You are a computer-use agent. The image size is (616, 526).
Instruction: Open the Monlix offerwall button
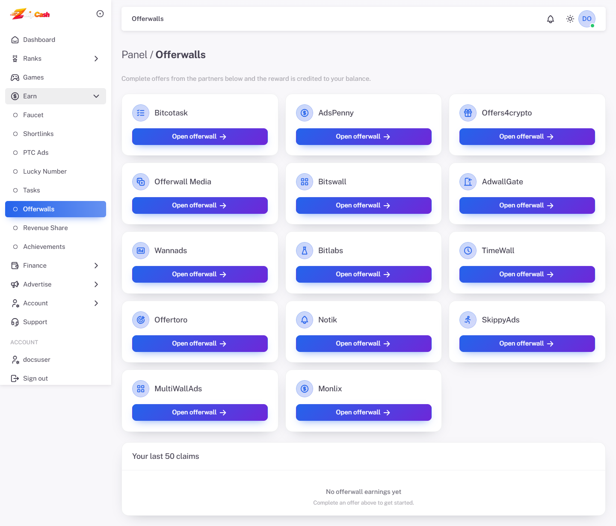[x=364, y=412]
